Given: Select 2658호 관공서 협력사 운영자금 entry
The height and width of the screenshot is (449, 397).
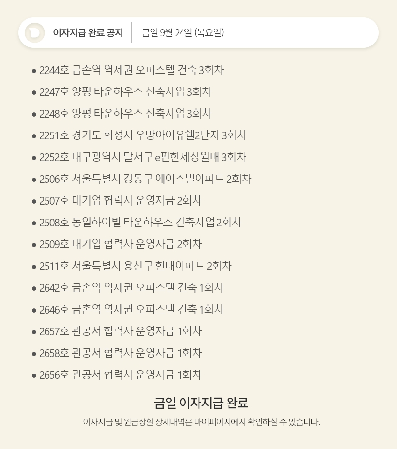Looking at the screenshot, I should [121, 353].
